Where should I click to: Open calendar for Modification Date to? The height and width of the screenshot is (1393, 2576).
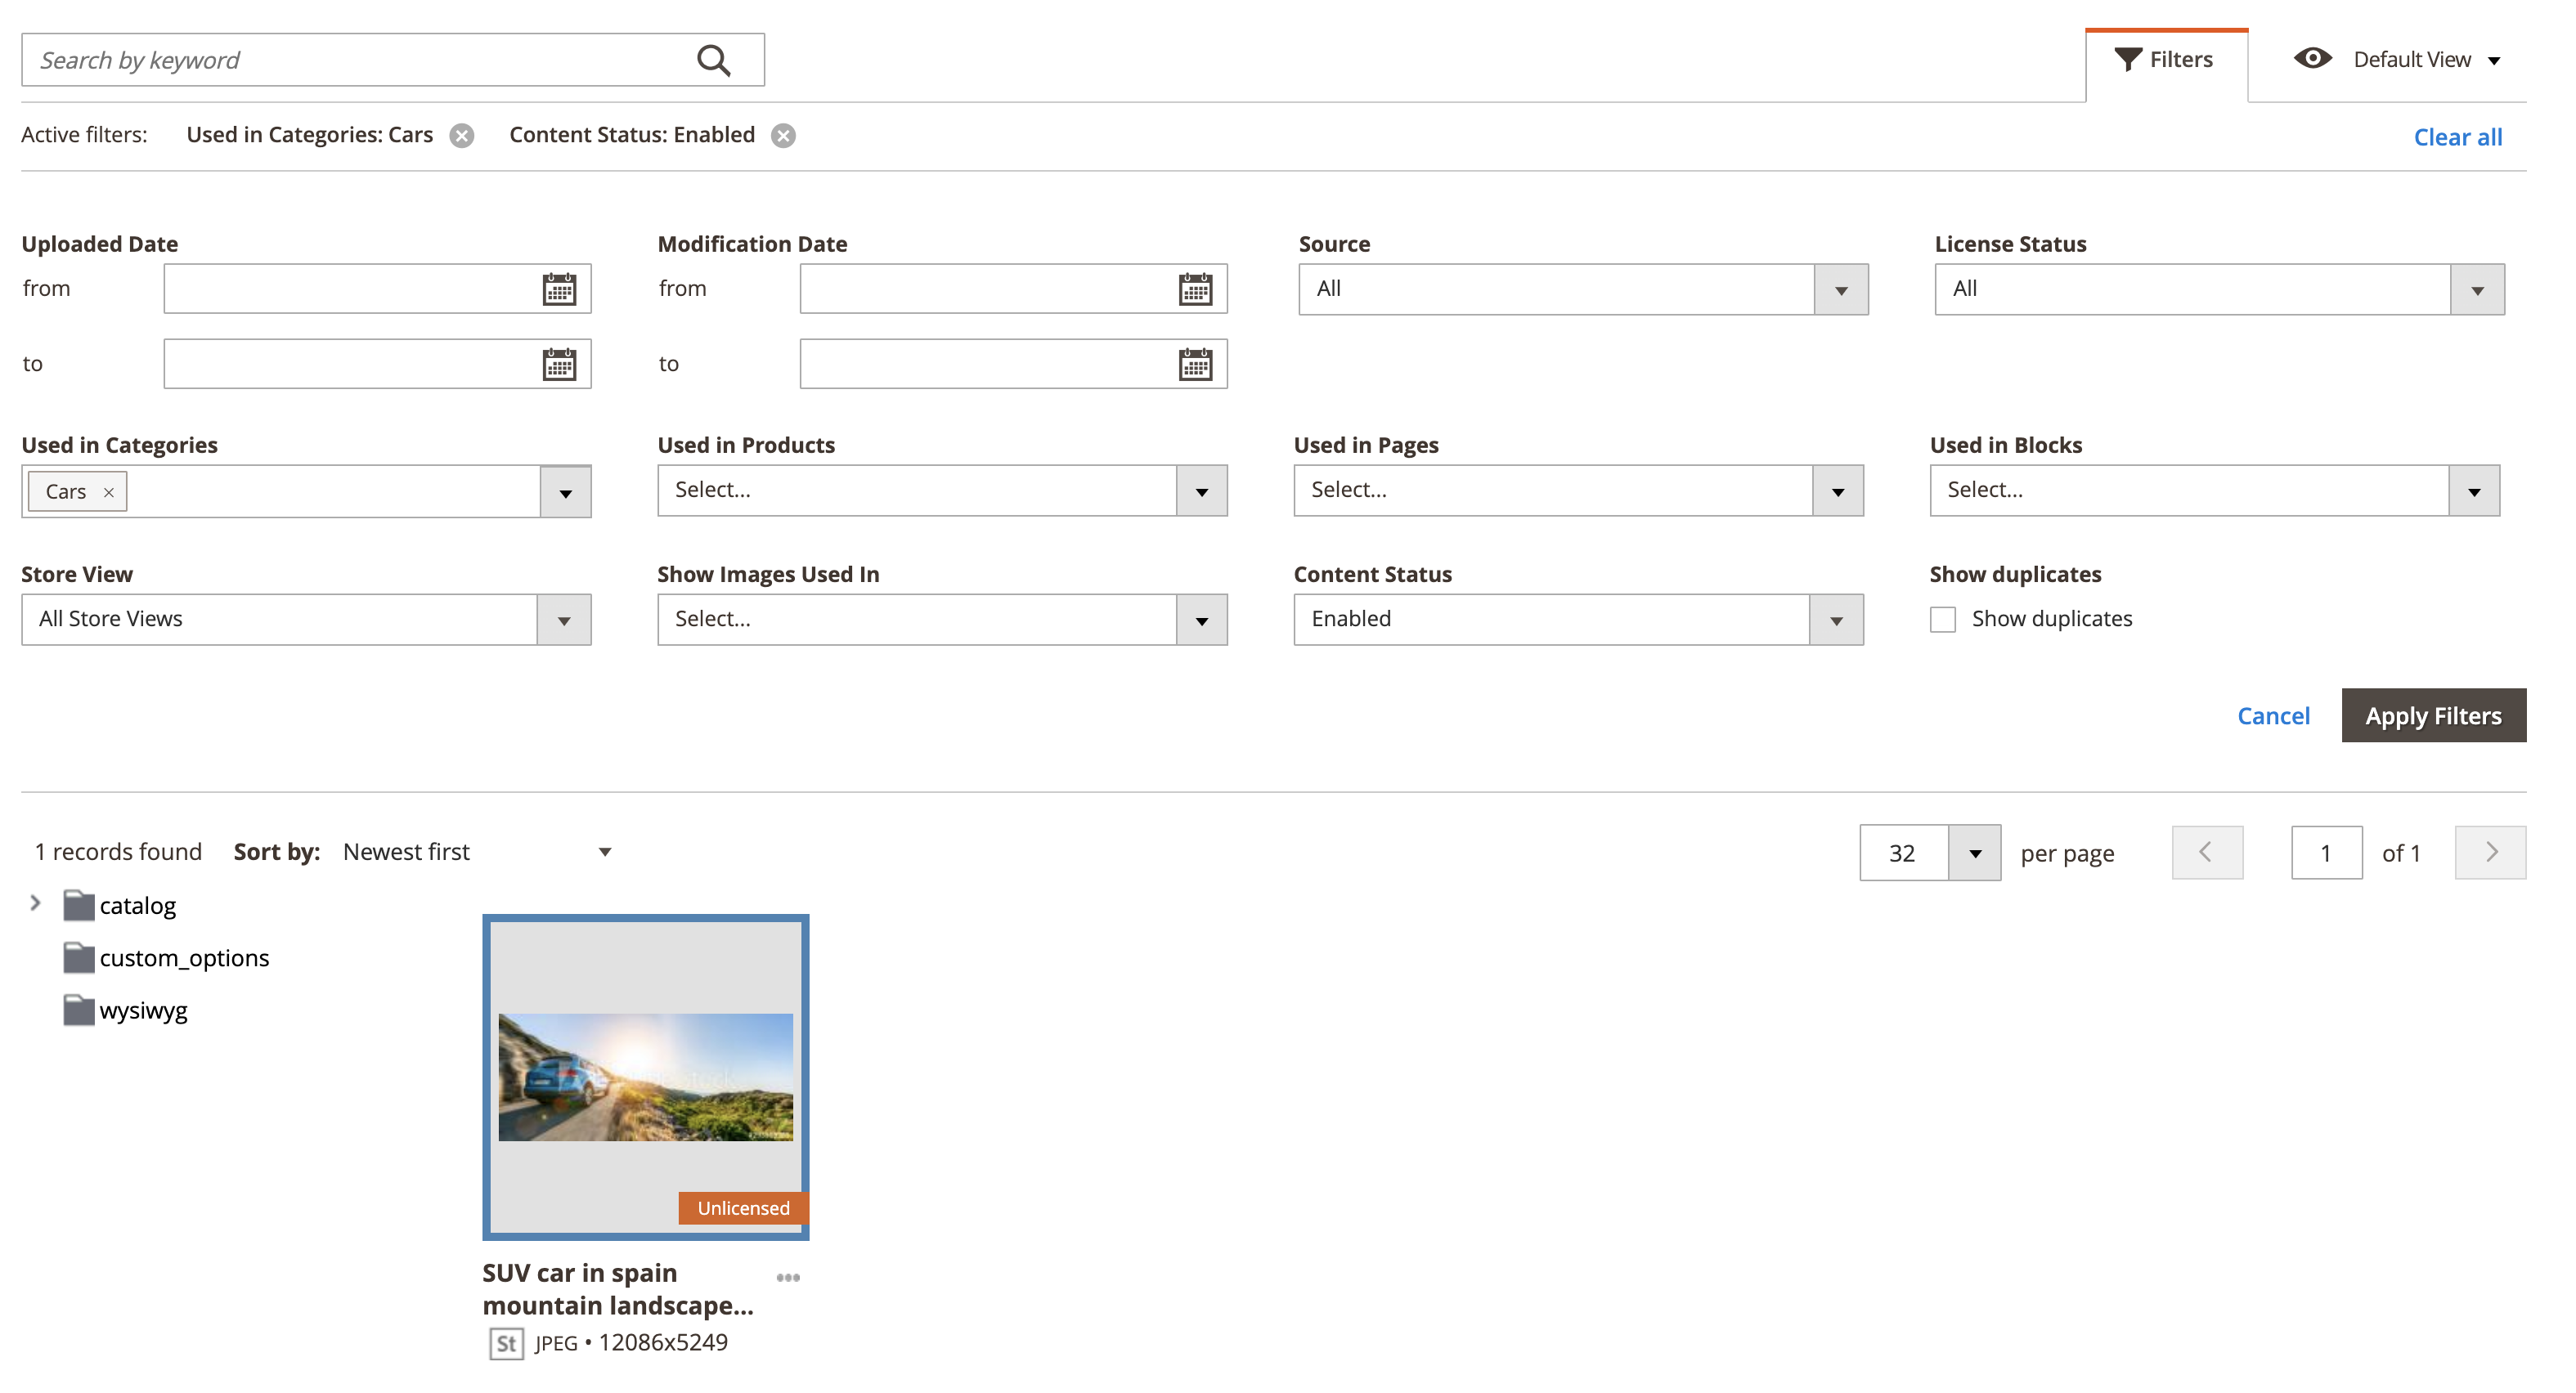click(x=1195, y=364)
